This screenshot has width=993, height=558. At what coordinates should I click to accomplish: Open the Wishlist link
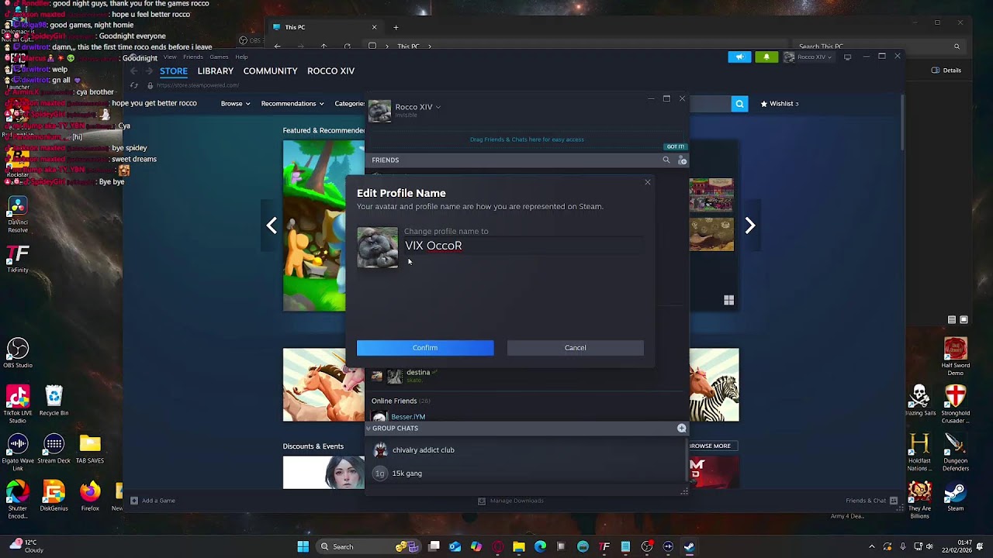780,104
